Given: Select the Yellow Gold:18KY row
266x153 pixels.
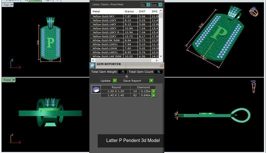Looking at the screenshot, I should (125, 28).
